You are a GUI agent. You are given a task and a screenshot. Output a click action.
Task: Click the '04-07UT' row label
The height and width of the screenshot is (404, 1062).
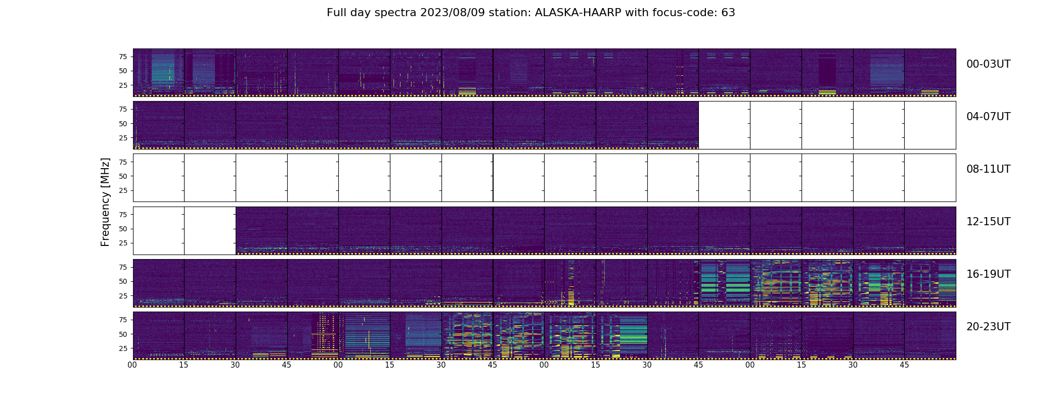point(988,117)
